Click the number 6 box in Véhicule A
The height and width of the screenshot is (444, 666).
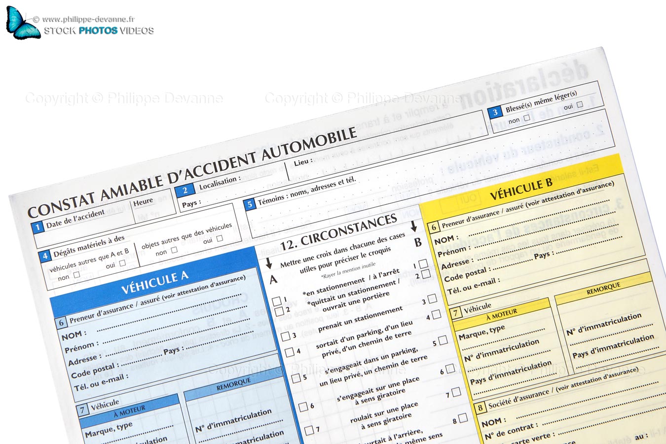pyautogui.click(x=61, y=323)
